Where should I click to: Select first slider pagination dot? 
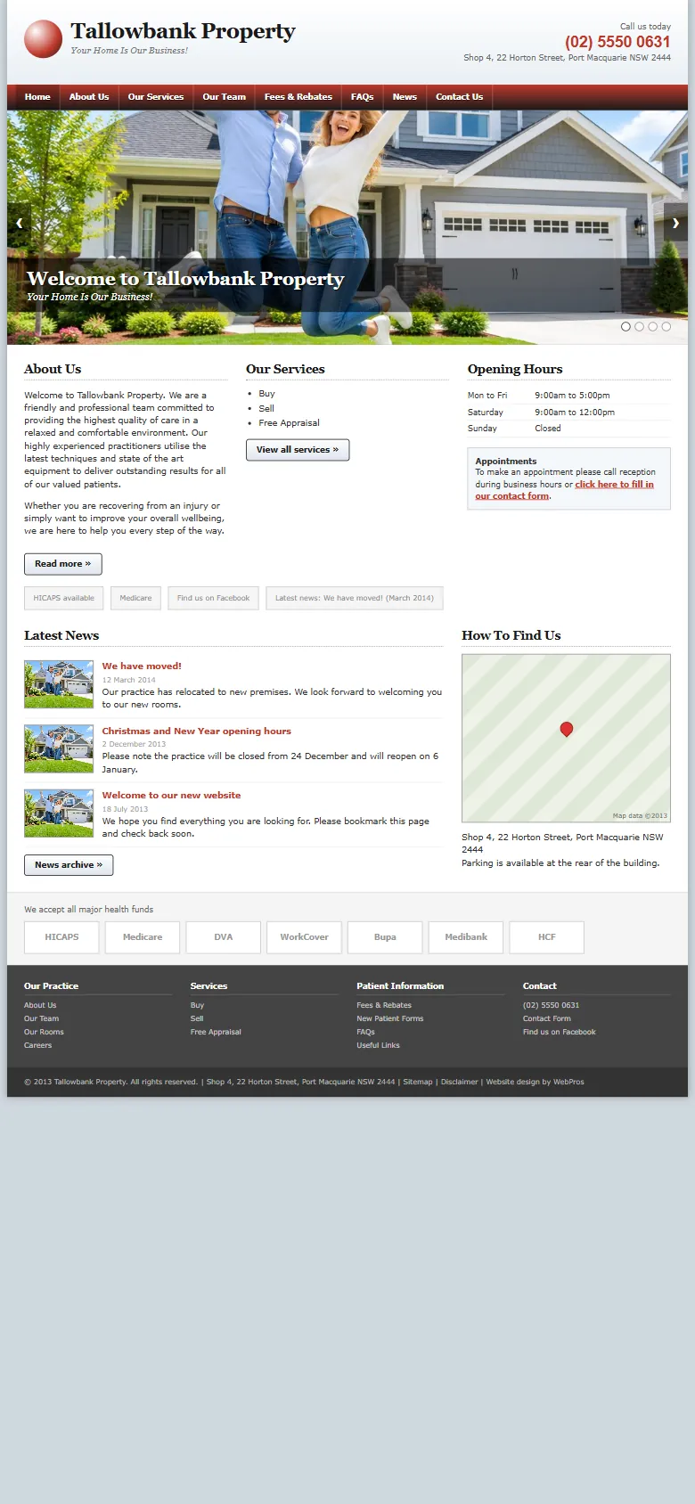[x=625, y=326]
